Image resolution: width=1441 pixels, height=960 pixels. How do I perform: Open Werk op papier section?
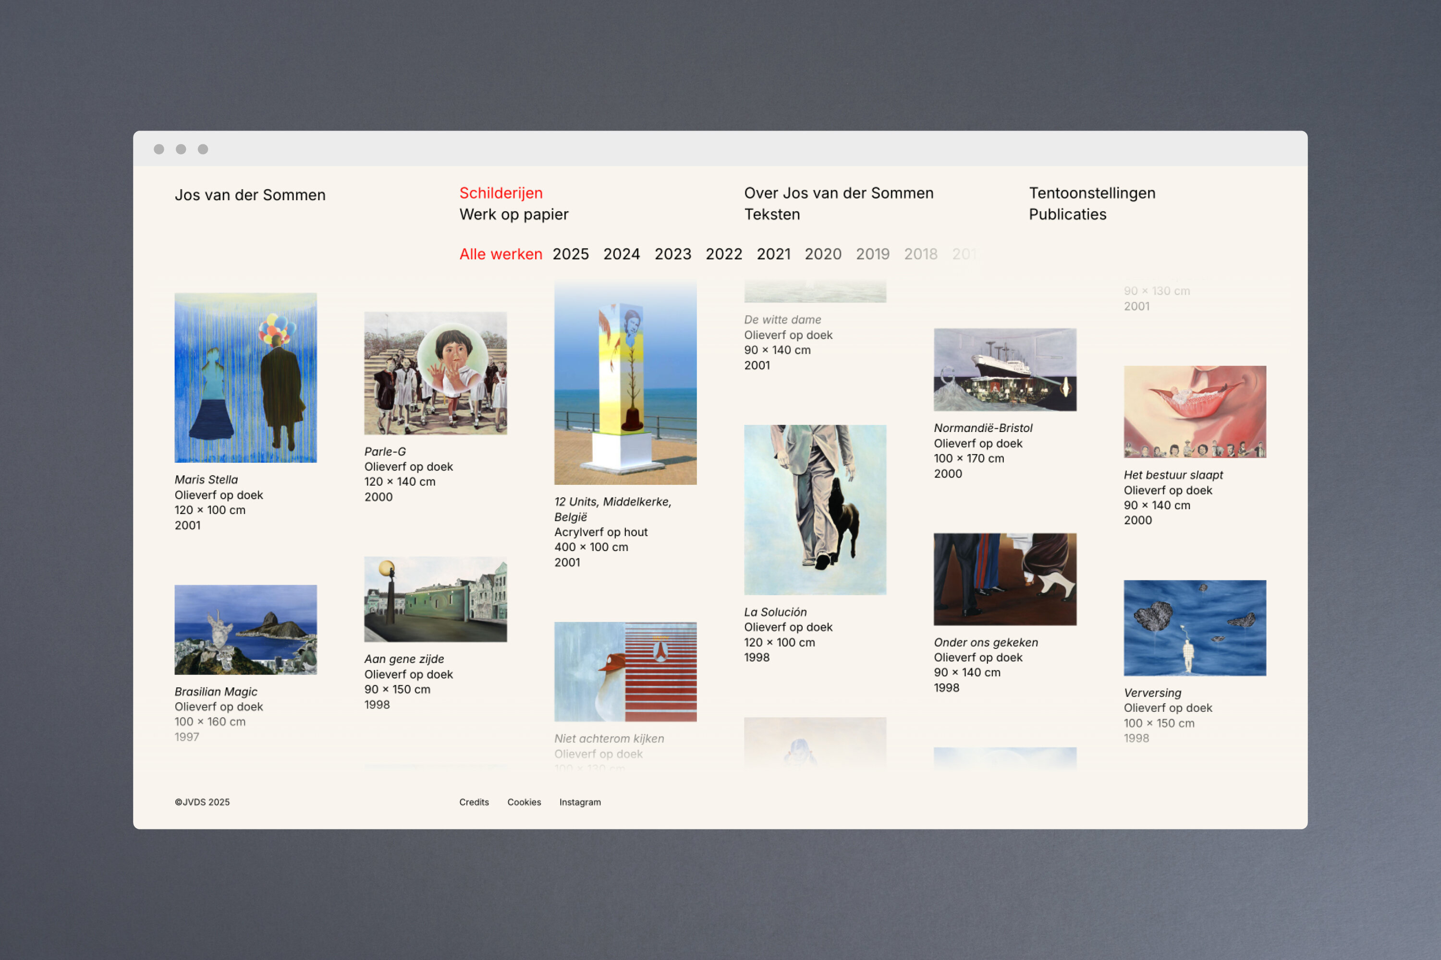[x=513, y=214]
